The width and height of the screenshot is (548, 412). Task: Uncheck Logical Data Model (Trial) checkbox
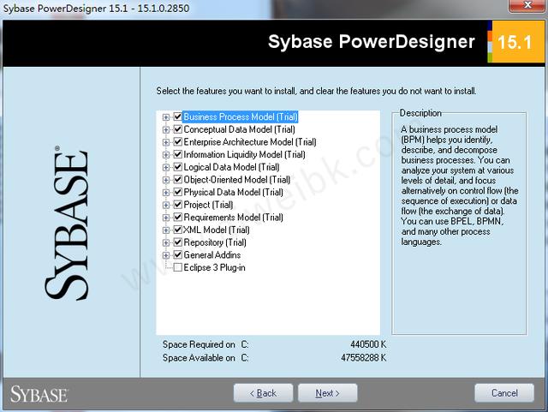[178, 167]
